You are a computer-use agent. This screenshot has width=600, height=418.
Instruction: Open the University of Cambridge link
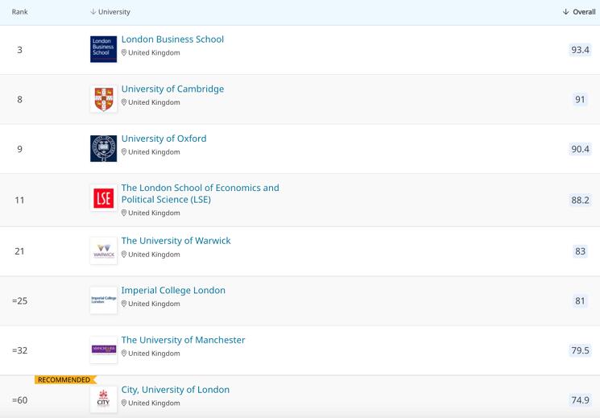point(172,89)
